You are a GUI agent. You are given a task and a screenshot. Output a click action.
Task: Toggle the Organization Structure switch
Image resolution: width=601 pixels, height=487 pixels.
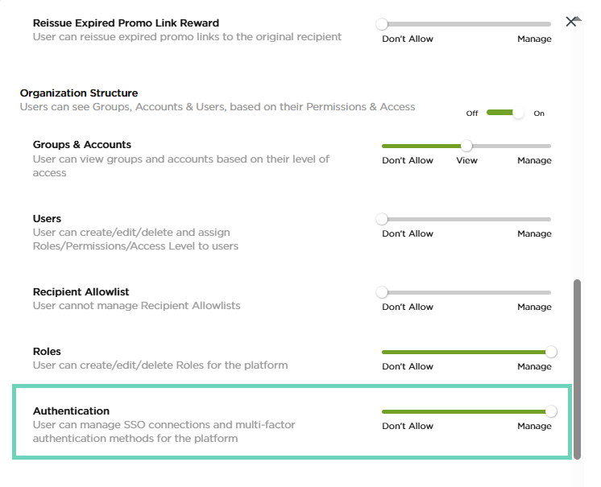coord(505,113)
